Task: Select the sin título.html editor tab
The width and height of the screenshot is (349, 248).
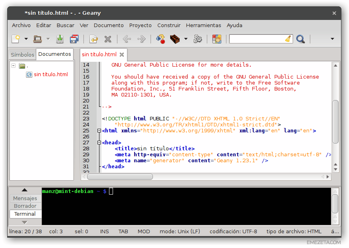Action: pyautogui.click(x=99, y=55)
